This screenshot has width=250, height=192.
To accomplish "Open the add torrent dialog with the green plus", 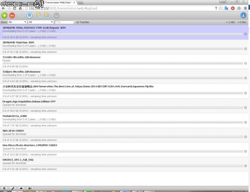I will (5, 16).
